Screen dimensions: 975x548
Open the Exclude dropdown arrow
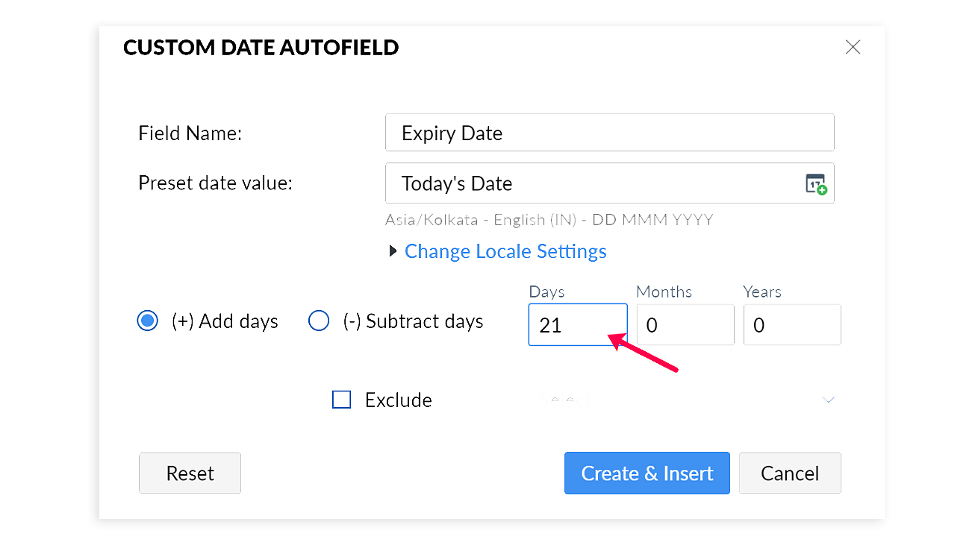[828, 400]
